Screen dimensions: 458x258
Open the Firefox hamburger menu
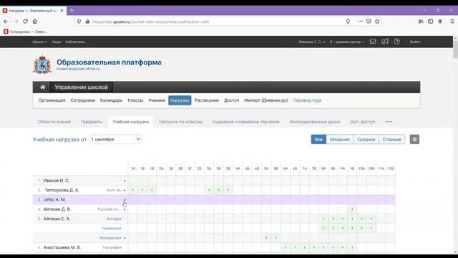[x=452, y=21]
